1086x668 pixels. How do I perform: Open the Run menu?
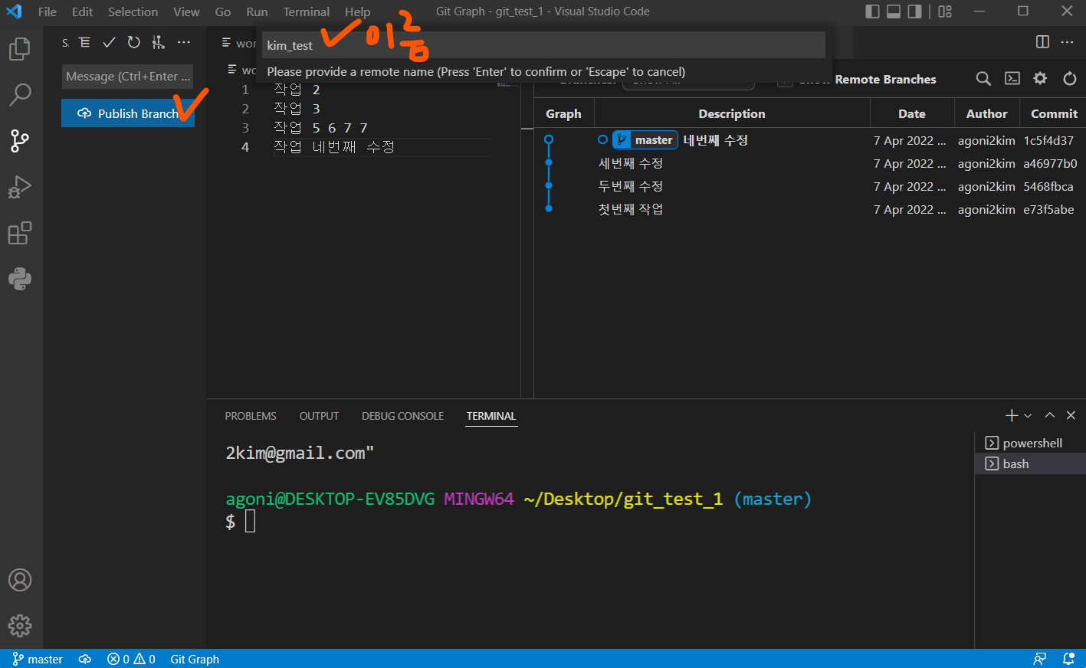(x=257, y=11)
